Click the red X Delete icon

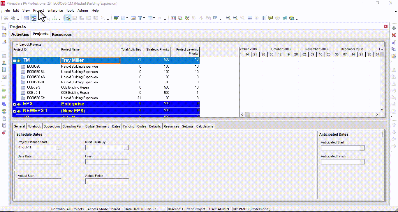(x=394, y=35)
